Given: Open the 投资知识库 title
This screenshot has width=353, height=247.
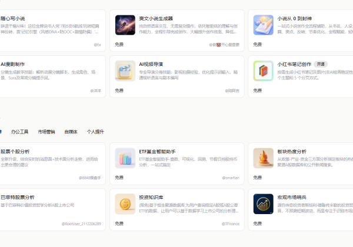Looking at the screenshot, I should pyautogui.click(x=151, y=197).
